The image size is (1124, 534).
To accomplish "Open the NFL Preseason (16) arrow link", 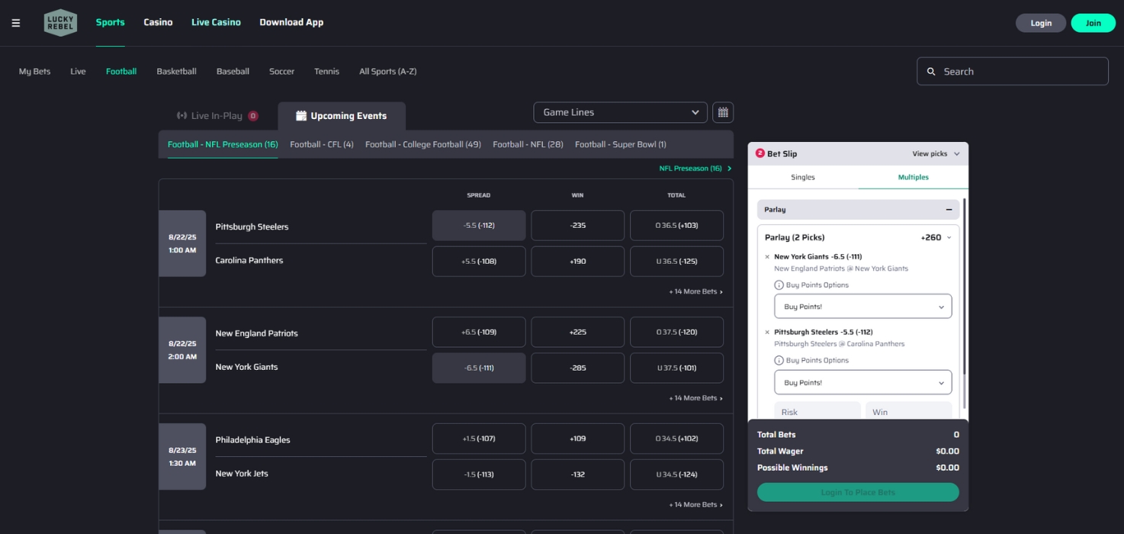I will point(695,169).
